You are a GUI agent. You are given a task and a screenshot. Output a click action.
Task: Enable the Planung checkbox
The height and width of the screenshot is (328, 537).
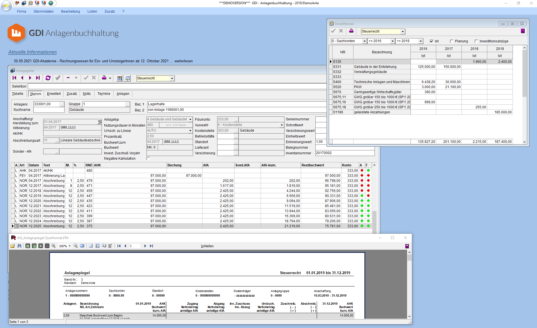tap(452, 41)
